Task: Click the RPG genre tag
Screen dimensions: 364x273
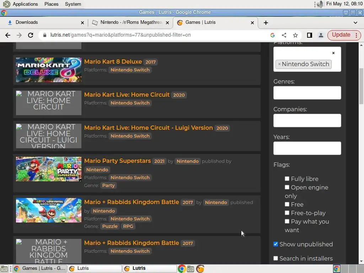Action: click(x=128, y=226)
